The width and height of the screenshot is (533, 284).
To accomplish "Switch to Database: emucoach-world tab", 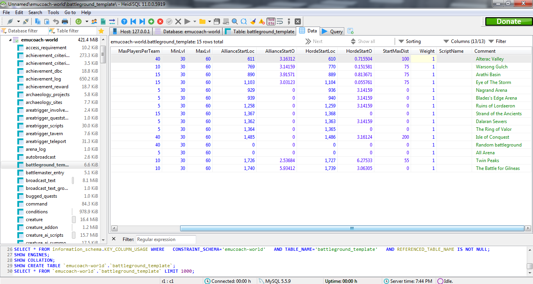I will (187, 31).
